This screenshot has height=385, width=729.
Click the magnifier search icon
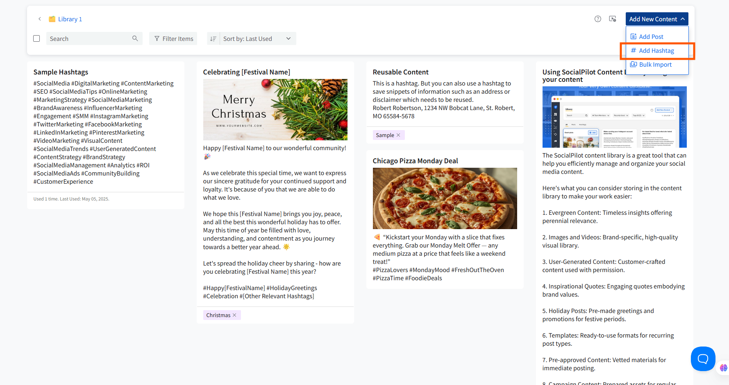coord(135,38)
